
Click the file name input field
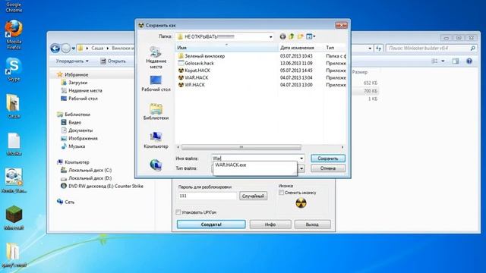coord(255,158)
